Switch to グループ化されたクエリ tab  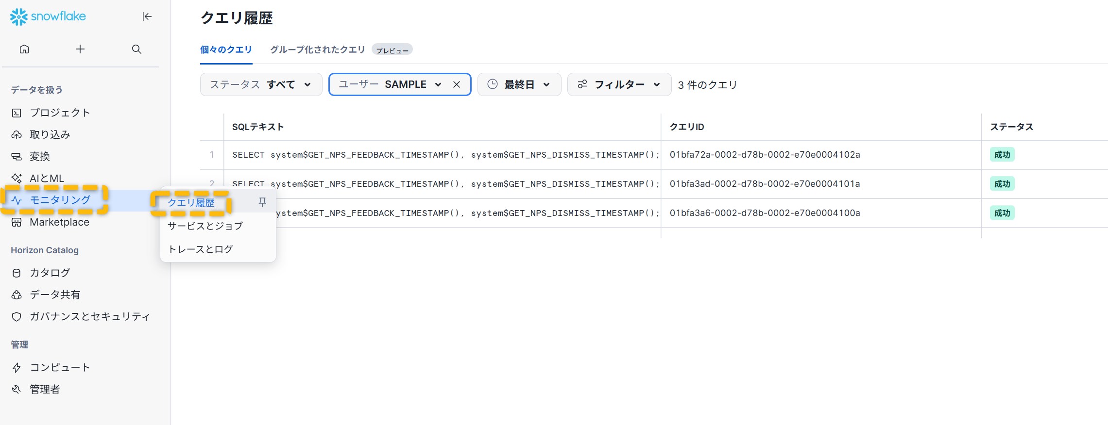[317, 49]
